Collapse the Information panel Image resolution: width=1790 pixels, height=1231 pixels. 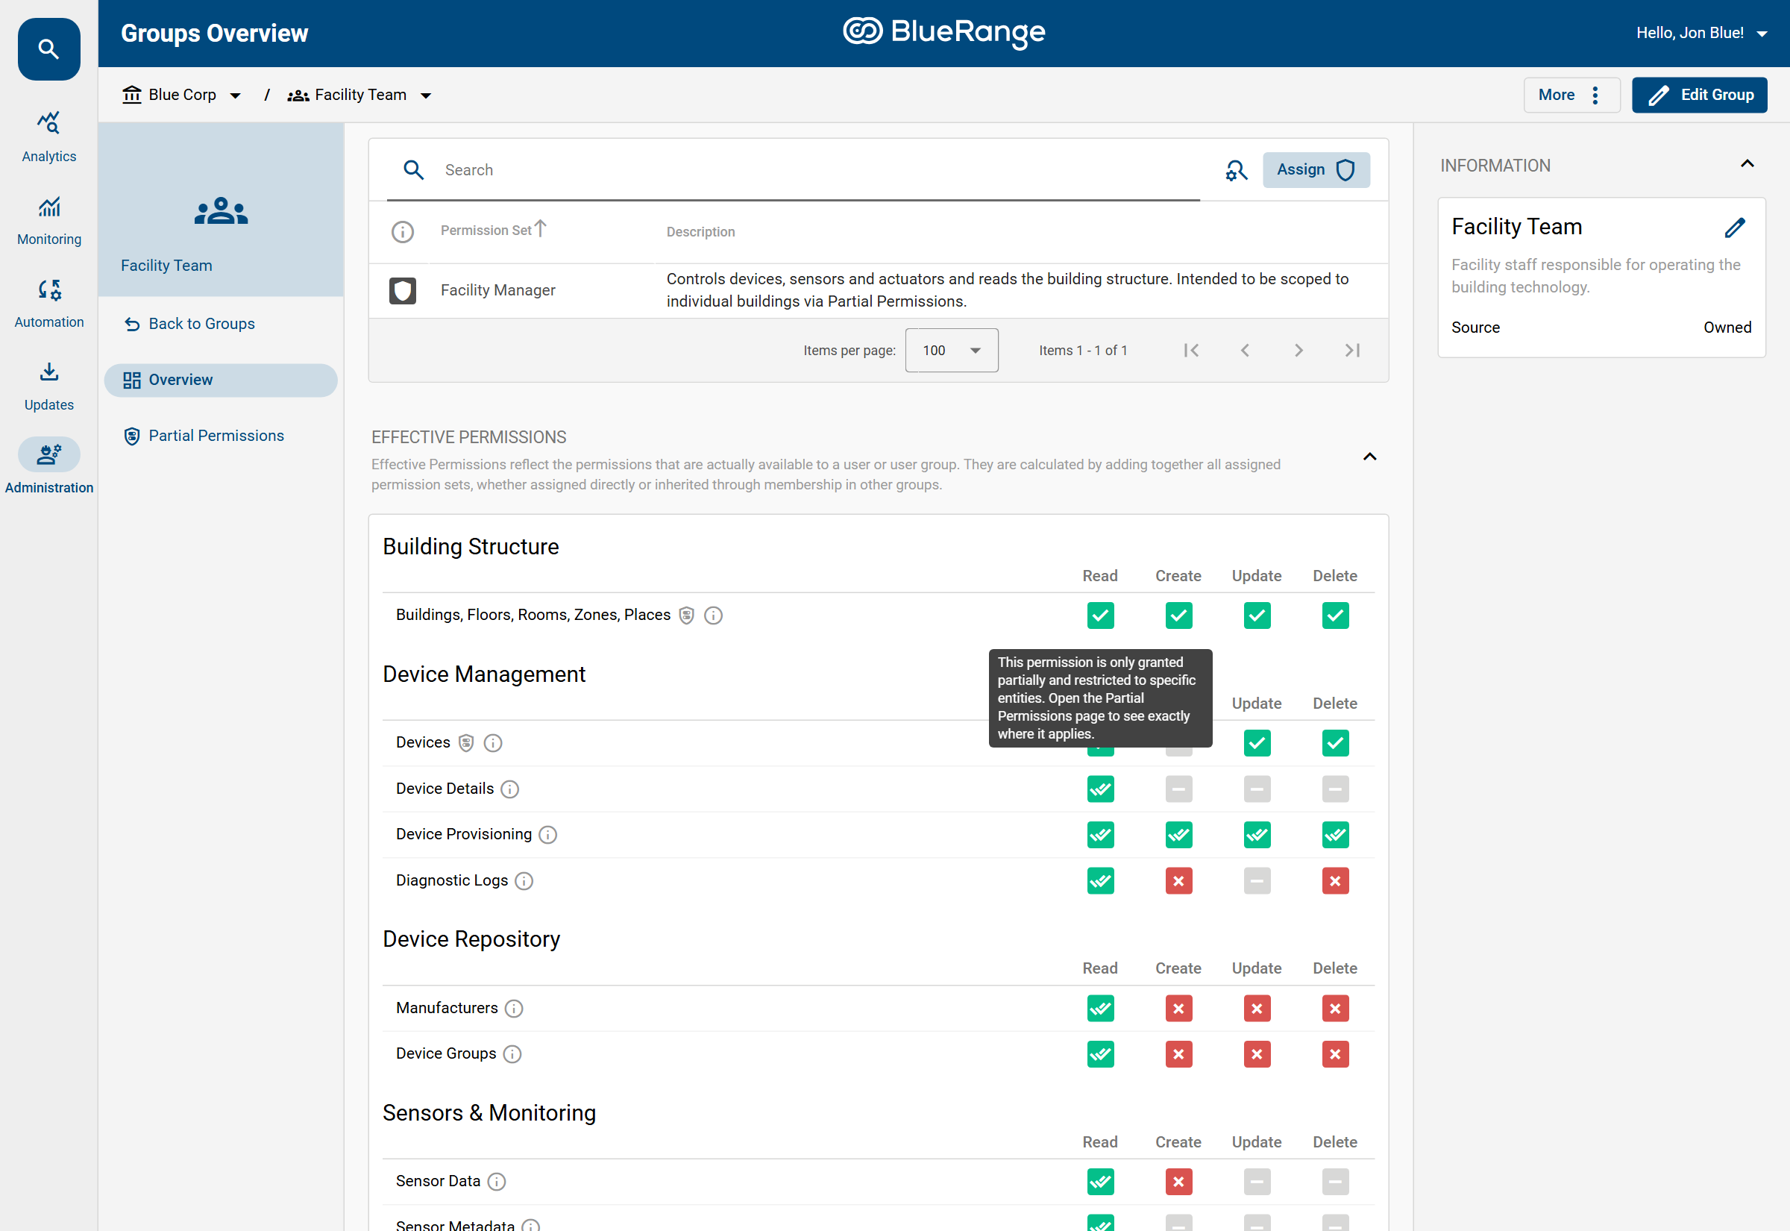tap(1747, 164)
